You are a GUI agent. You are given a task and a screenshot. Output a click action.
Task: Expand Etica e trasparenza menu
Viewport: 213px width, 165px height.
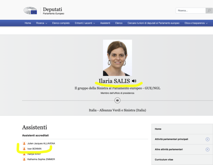pyautogui.click(x=196, y=23)
